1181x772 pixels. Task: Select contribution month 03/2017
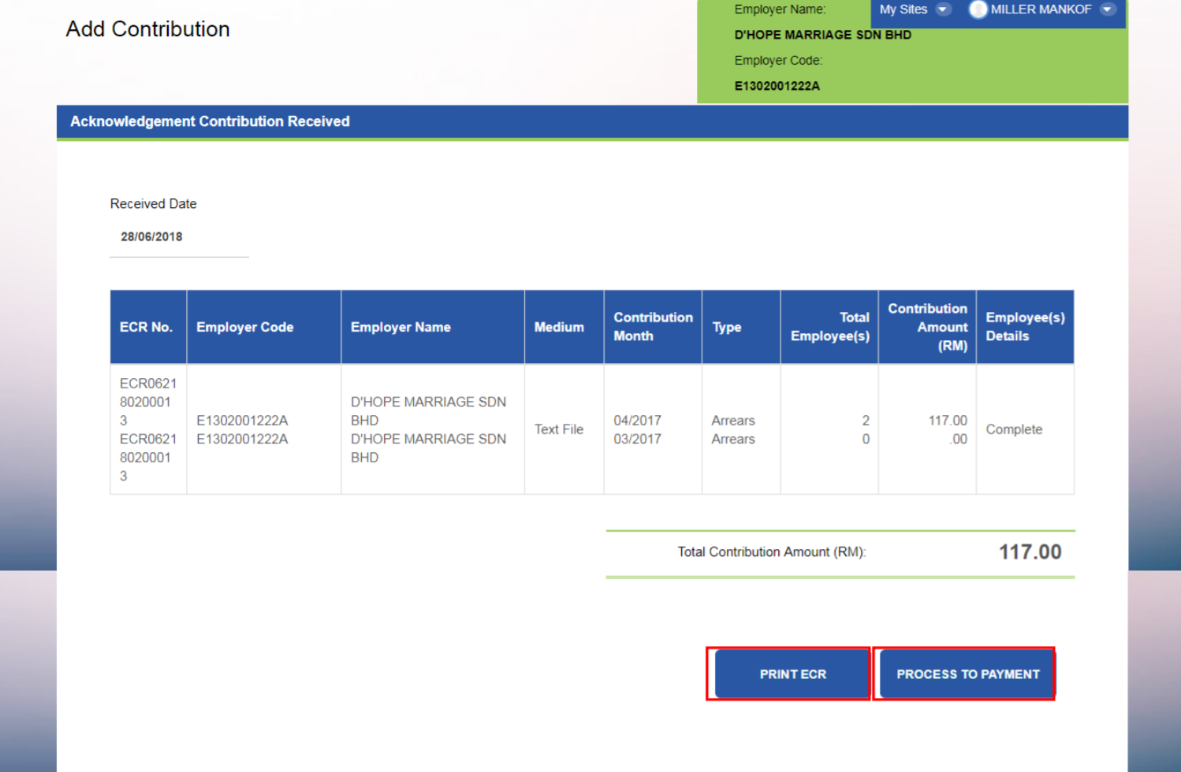[x=637, y=439]
